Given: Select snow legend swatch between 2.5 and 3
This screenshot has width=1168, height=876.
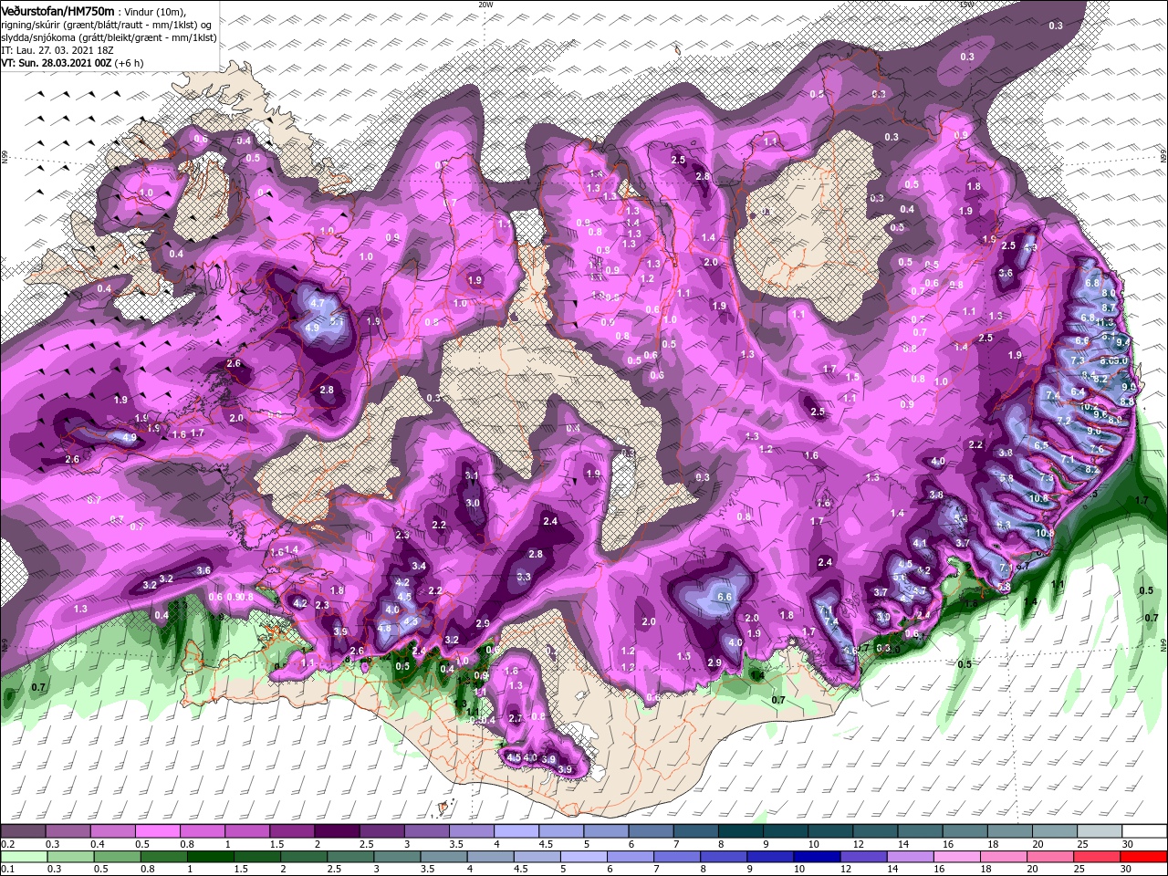Looking at the screenshot, I should [x=381, y=832].
